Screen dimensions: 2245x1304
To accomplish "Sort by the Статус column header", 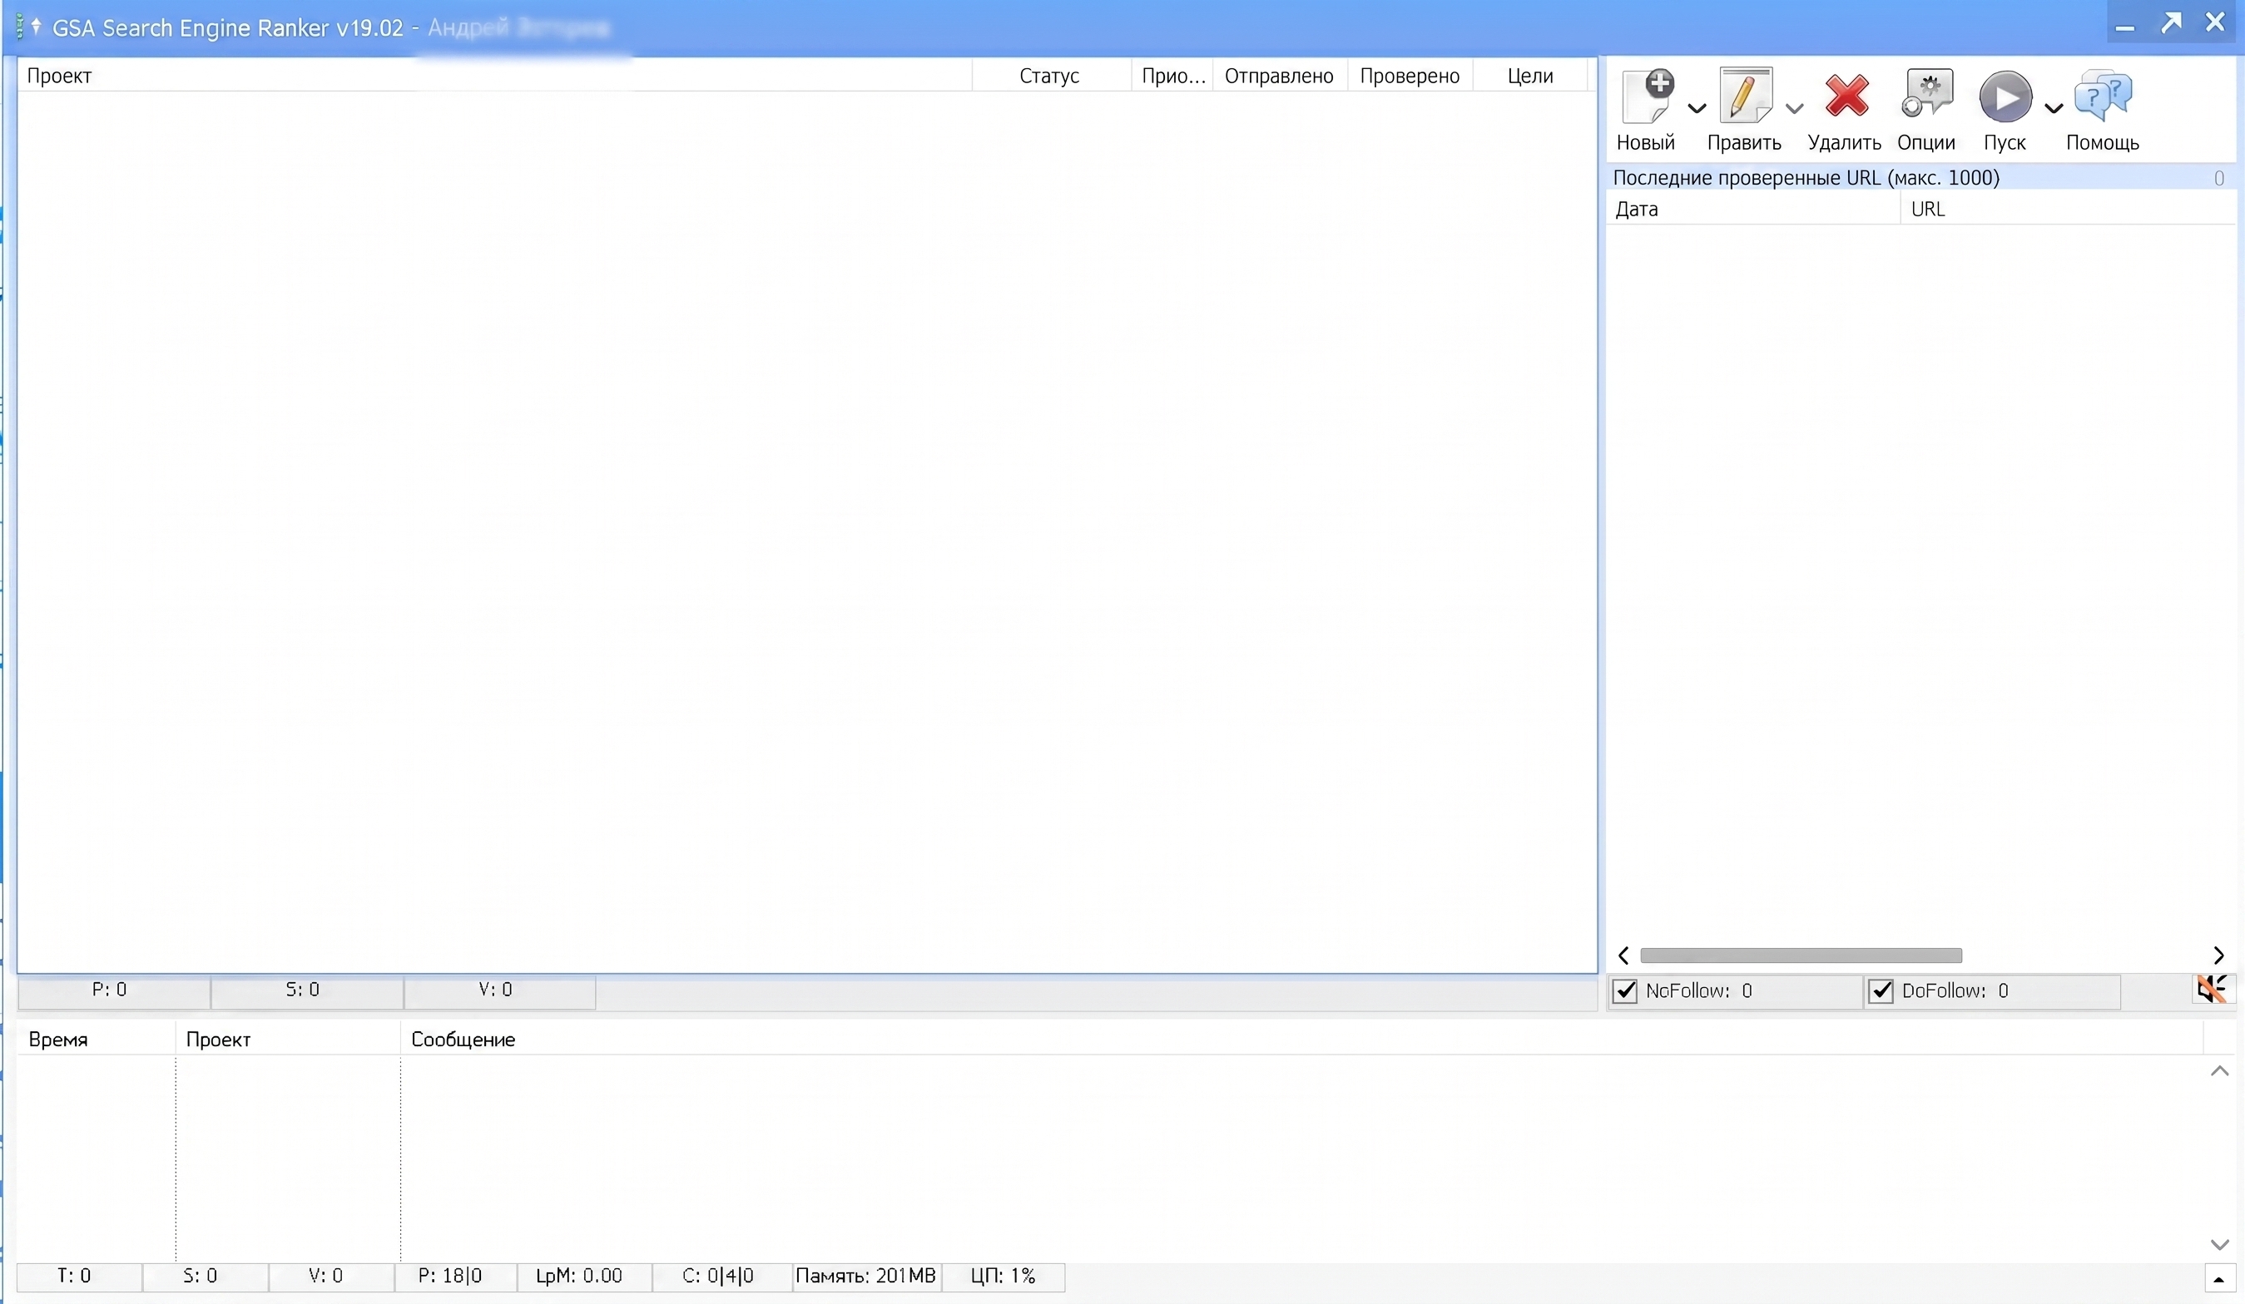I will point(1050,76).
